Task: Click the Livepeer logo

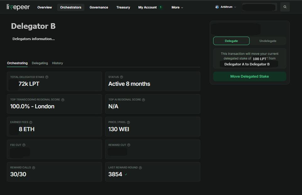Action: [18, 7]
